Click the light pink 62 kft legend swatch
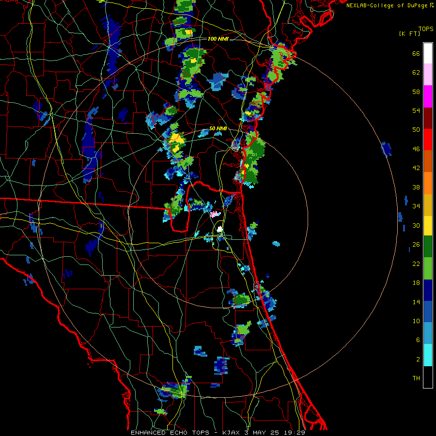Image resolution: width=436 pixels, height=436 pixels. click(428, 75)
